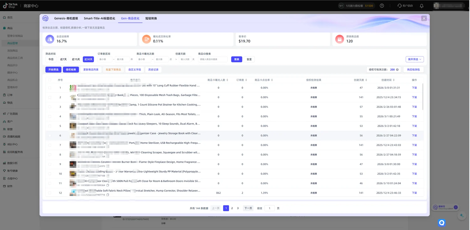
Task: Open the blue chat bubble floating button
Action: point(442,222)
